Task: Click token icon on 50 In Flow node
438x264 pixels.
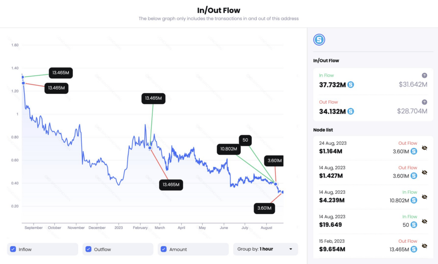Action: (x=414, y=224)
